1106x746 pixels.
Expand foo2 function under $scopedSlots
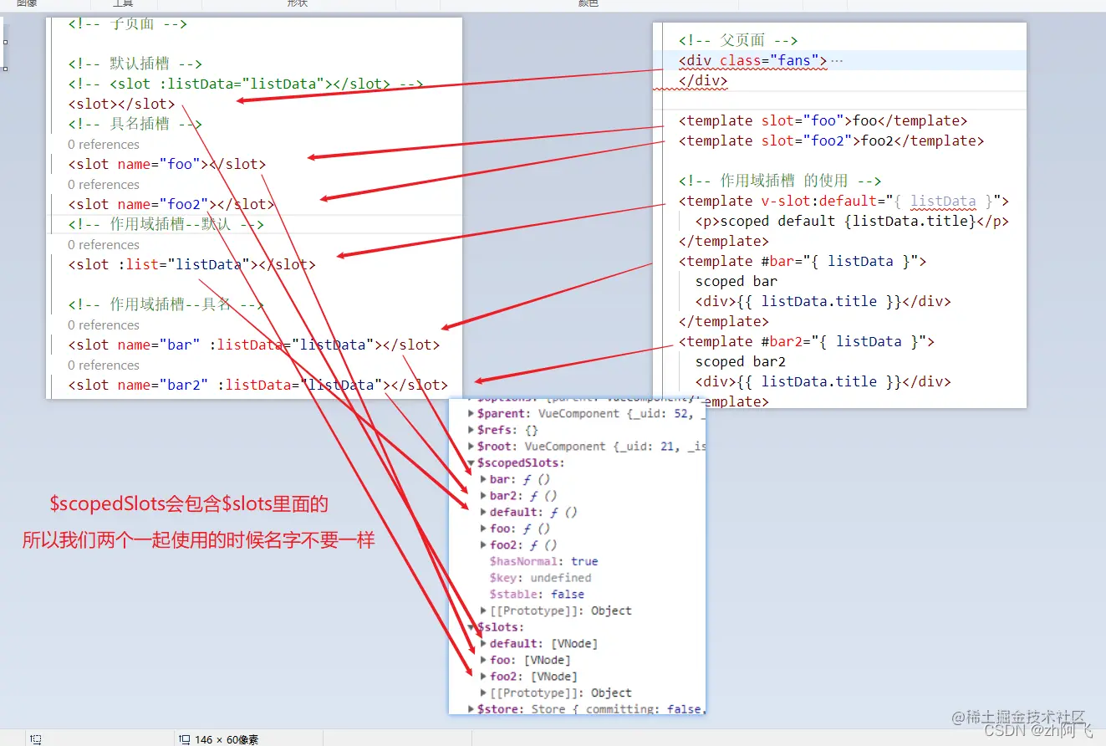coord(484,544)
